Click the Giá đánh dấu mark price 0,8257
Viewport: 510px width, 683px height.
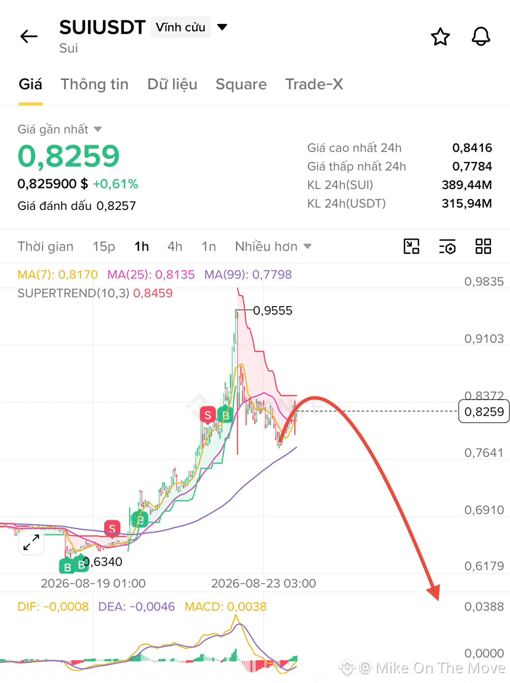[x=76, y=206]
